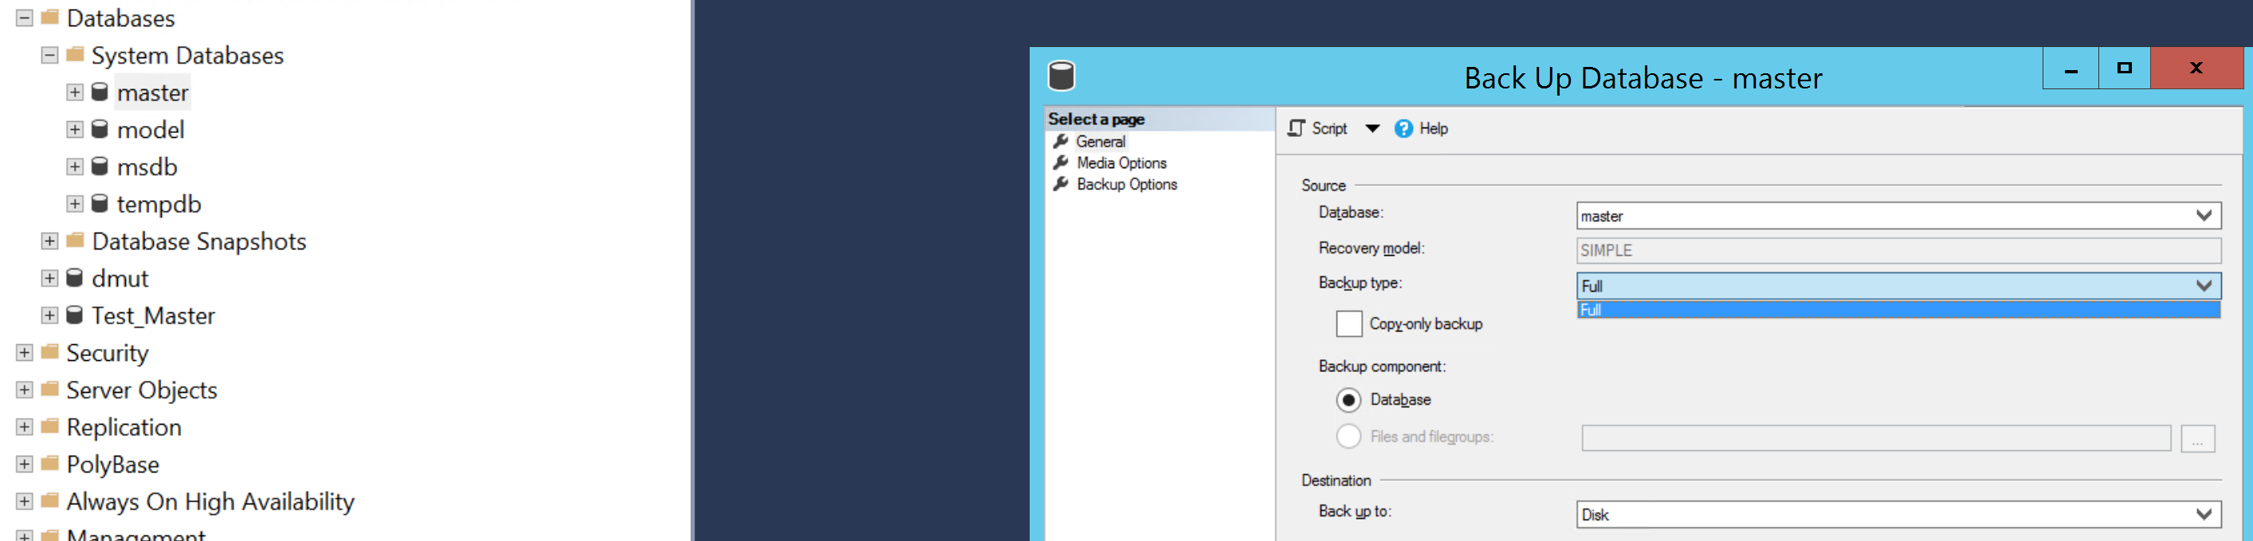The width and height of the screenshot is (2253, 541).
Task: Expand the Always On High Availability node
Action: [x=25, y=501]
